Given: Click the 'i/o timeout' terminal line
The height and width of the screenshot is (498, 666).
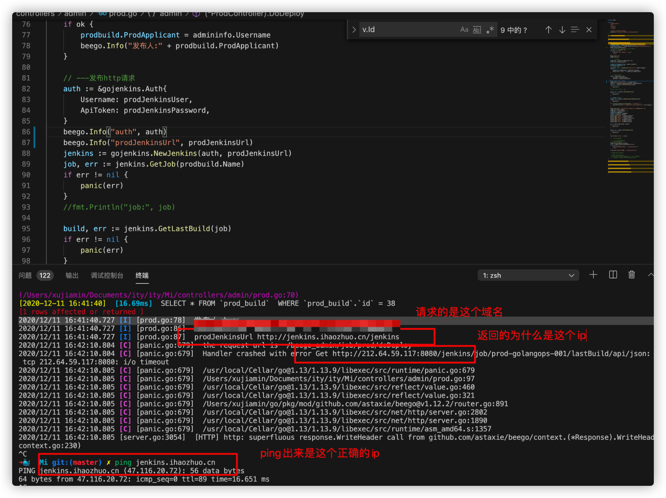Looking at the screenshot, I should (x=96, y=362).
